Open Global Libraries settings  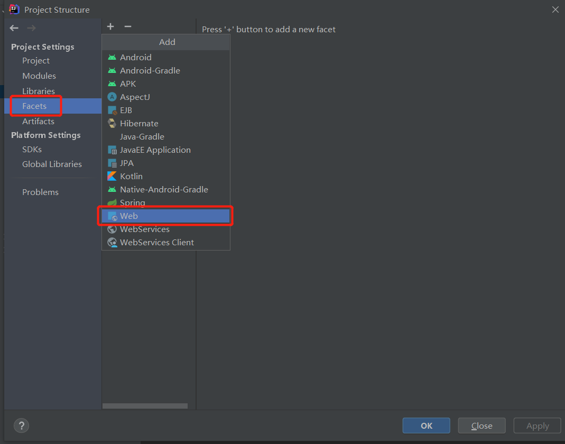pyautogui.click(x=52, y=164)
